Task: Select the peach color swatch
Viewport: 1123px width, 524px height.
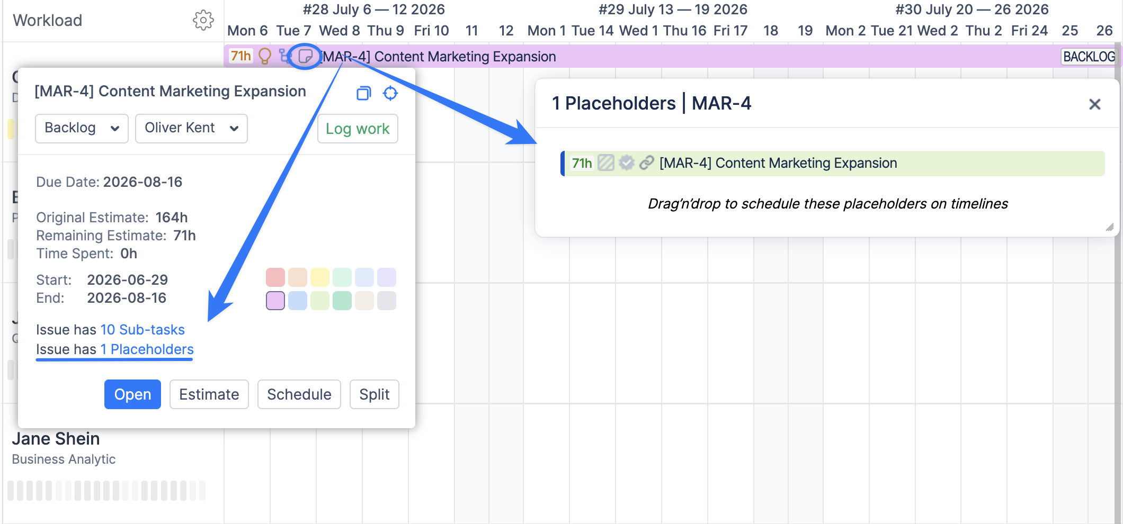Action: 298,277
